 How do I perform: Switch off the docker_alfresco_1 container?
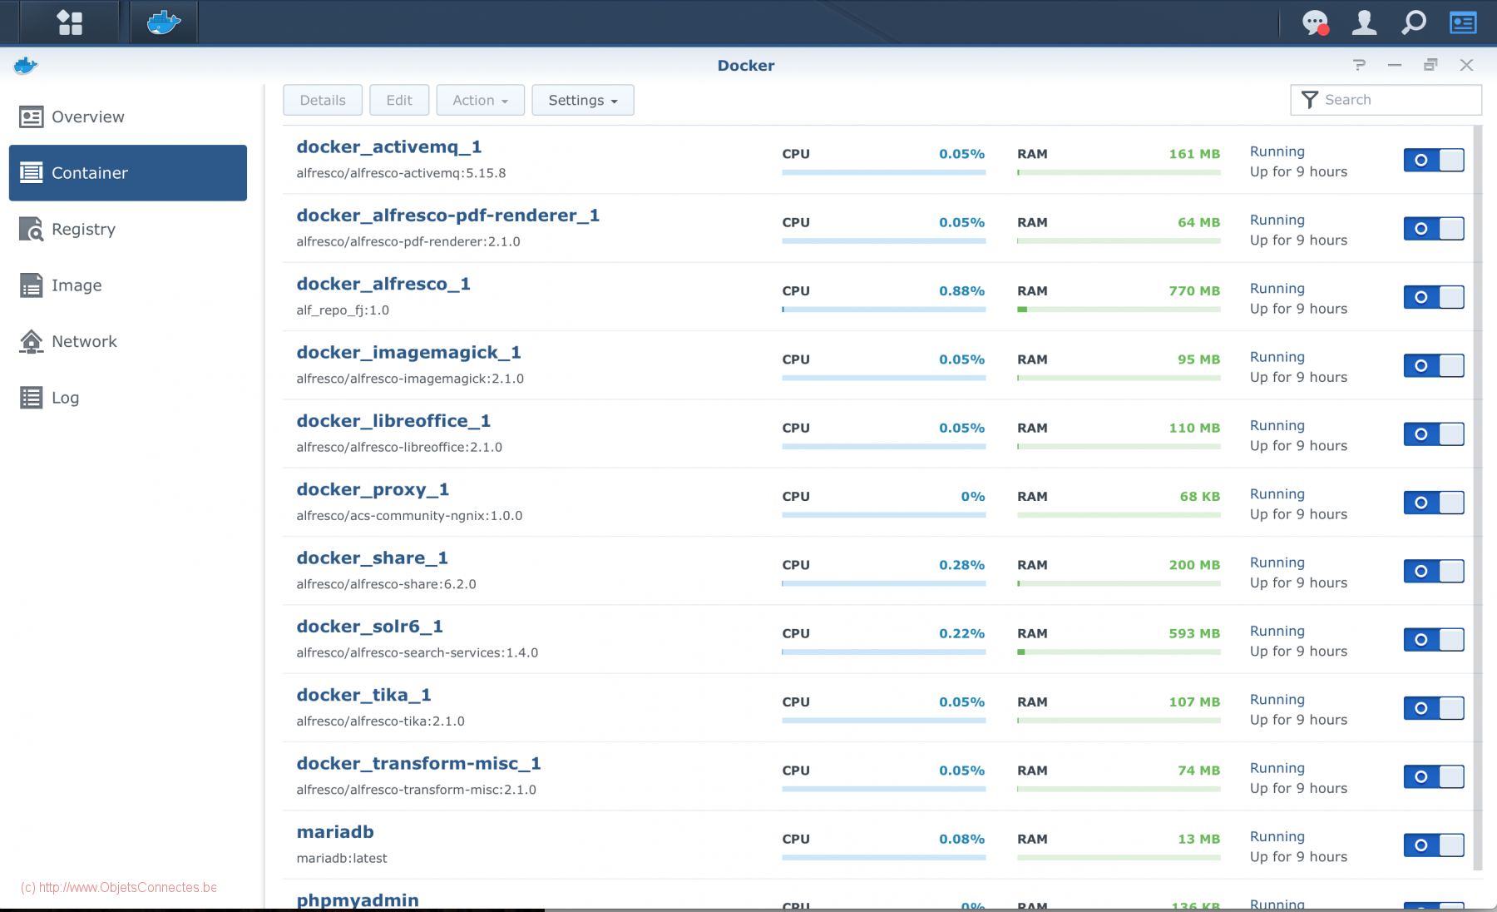[1434, 297]
